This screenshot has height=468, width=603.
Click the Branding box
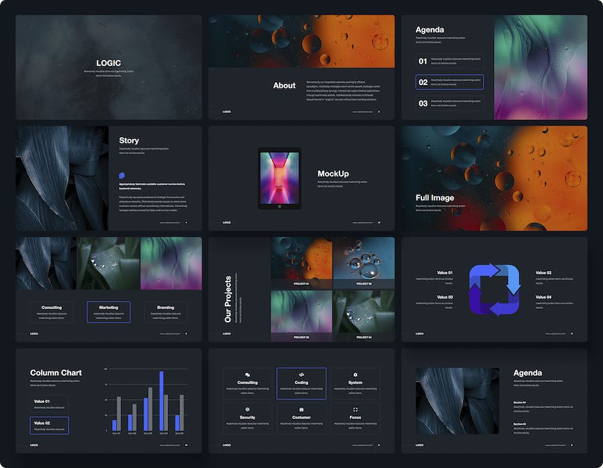click(x=165, y=312)
